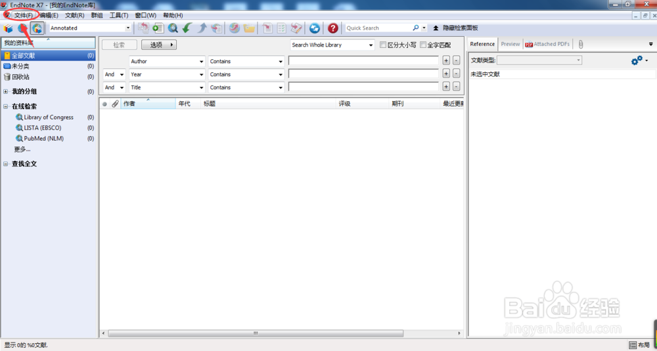The height and width of the screenshot is (351, 657).
Task: Select PubMed (NLM) online search
Action: point(43,139)
